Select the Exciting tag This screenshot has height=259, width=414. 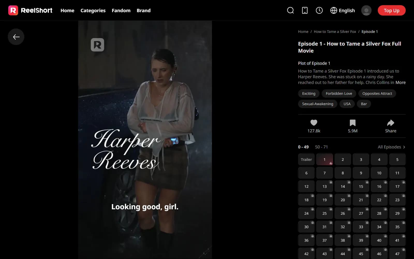tap(309, 93)
